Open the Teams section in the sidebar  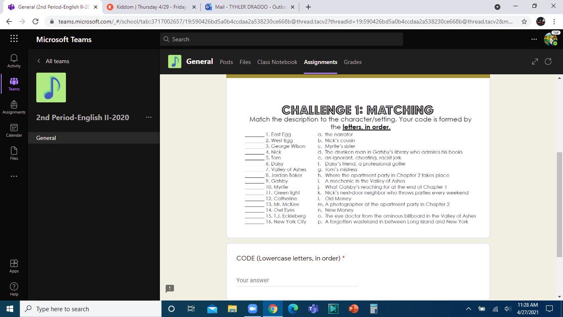(x=14, y=84)
